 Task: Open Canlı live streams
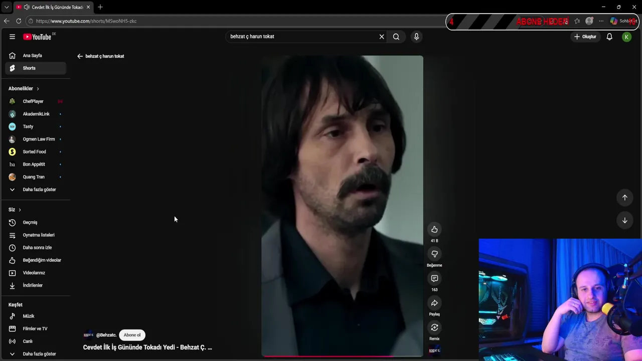pos(35,341)
